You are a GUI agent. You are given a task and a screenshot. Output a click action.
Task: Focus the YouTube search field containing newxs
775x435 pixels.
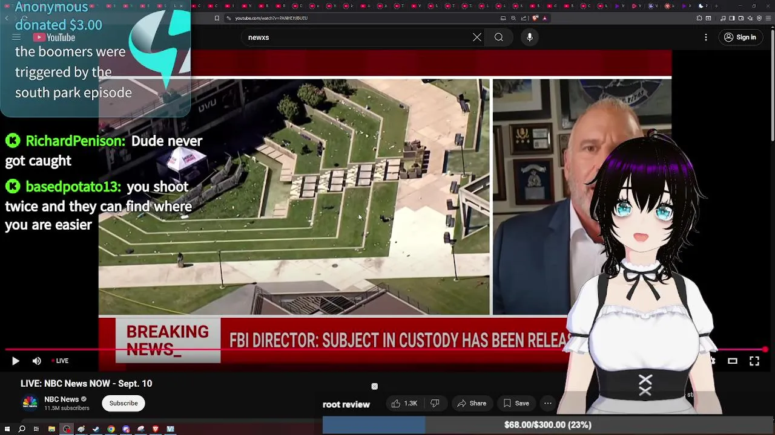point(357,37)
